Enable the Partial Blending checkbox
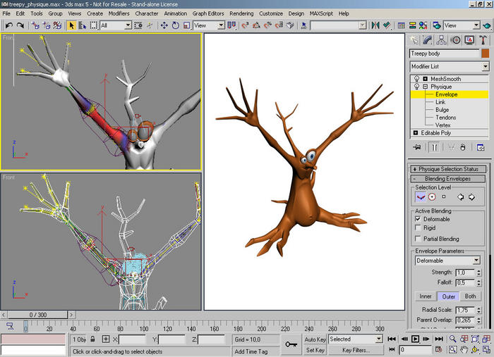 pos(418,239)
